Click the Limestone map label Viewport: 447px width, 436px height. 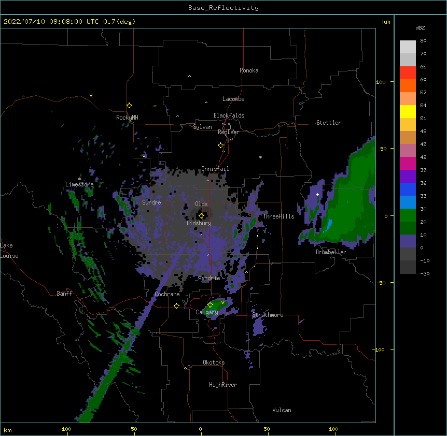pyautogui.click(x=79, y=184)
